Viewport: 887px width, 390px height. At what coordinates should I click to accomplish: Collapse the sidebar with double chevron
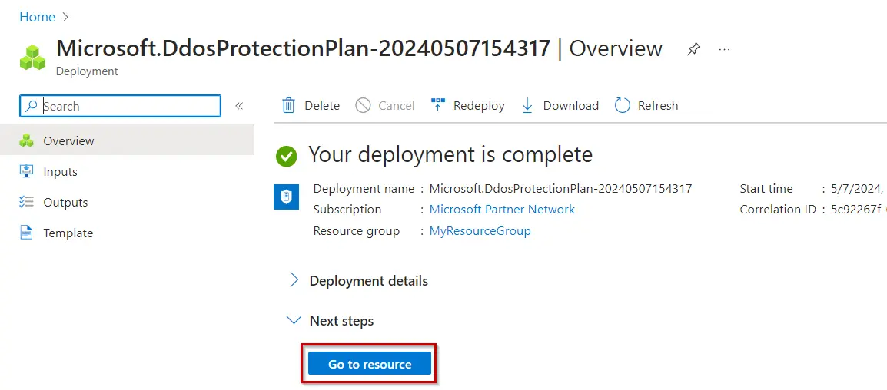click(239, 106)
